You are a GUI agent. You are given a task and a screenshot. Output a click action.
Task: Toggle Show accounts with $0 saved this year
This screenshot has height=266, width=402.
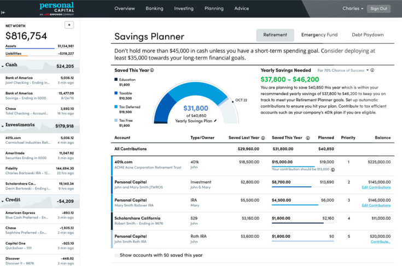(116, 255)
